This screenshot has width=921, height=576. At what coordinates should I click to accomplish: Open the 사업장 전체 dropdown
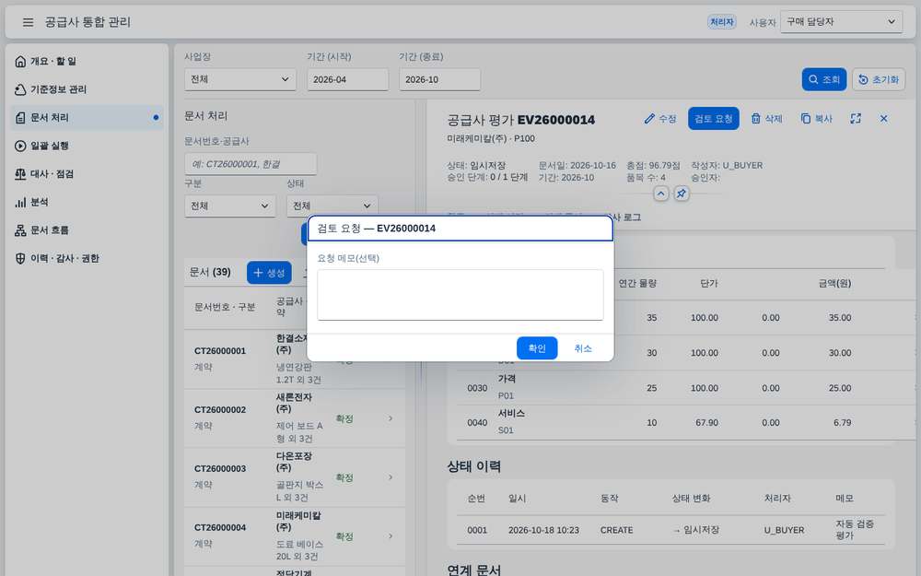click(x=240, y=79)
